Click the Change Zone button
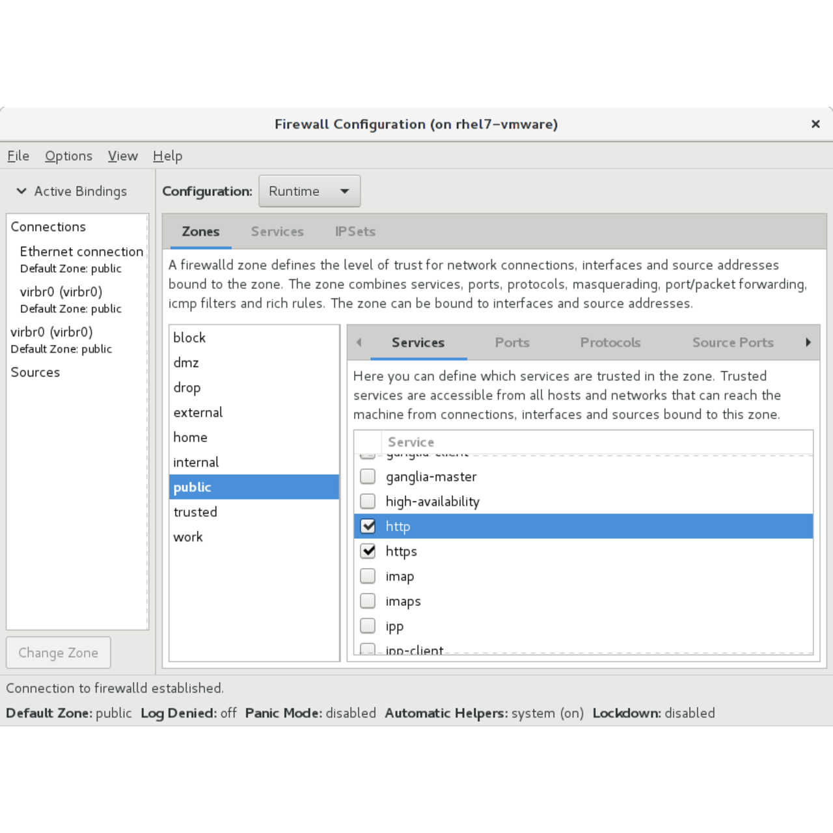Image resolution: width=833 pixels, height=833 pixels. (x=58, y=652)
